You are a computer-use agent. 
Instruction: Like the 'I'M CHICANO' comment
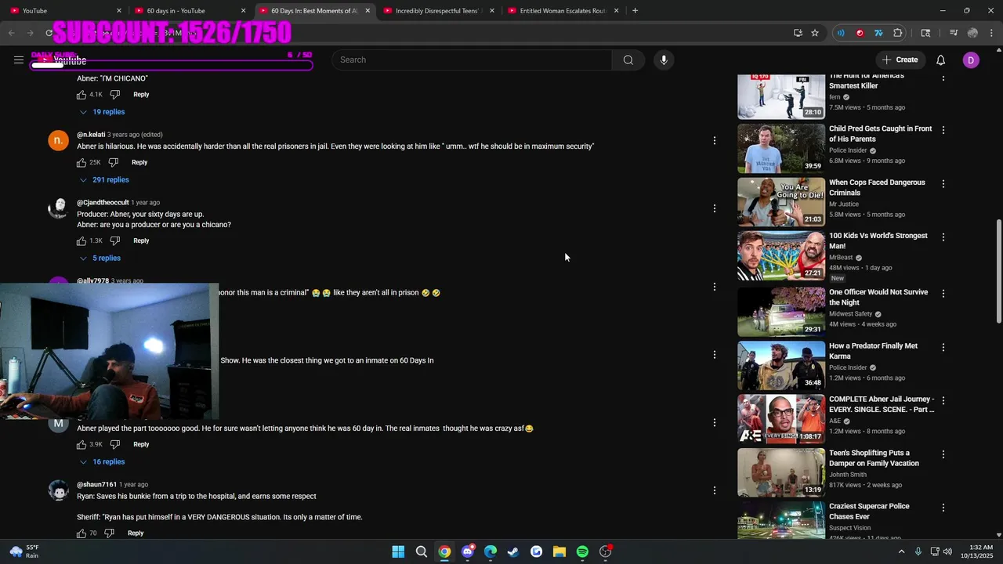(81, 94)
